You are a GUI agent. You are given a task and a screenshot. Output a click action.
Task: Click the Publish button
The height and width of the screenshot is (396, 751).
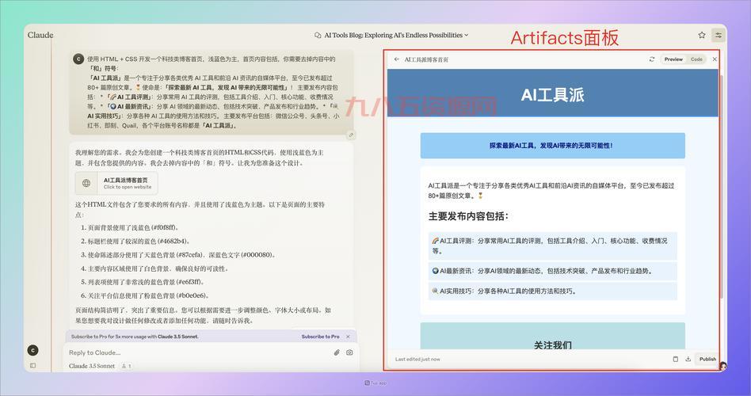click(707, 359)
